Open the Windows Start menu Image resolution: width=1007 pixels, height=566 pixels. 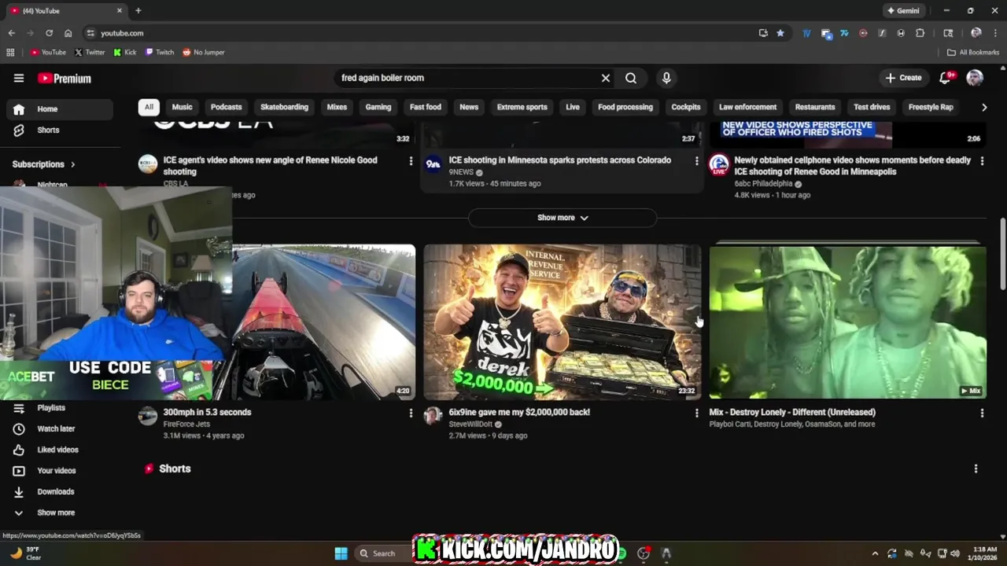[x=341, y=553]
